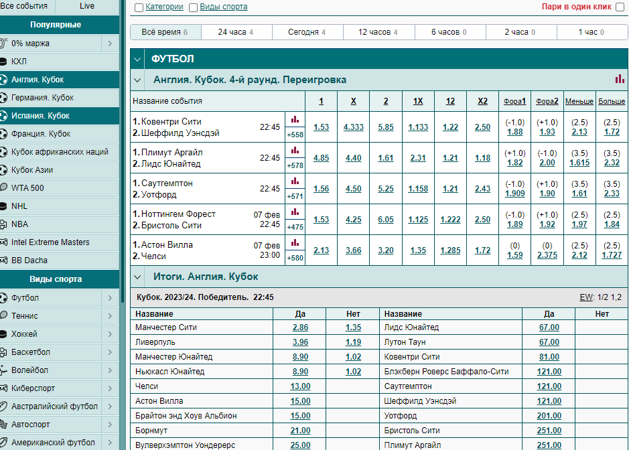
Task: Switch to Все события tab
Action: [27, 6]
